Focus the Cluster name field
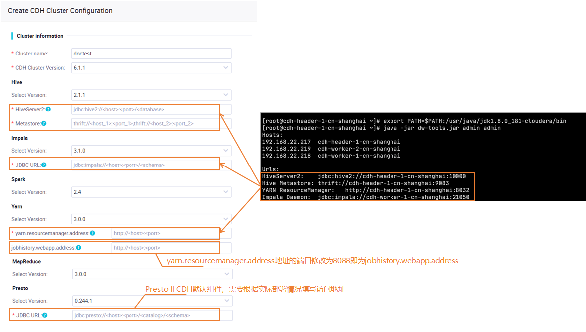The width and height of the screenshot is (586, 332). click(151, 54)
